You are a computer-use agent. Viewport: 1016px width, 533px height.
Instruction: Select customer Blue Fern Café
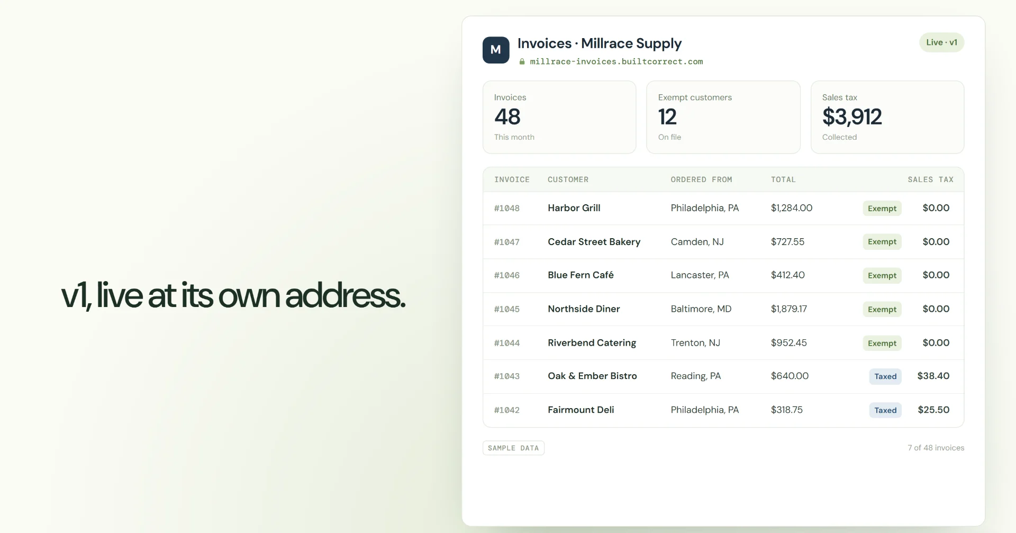coord(580,275)
